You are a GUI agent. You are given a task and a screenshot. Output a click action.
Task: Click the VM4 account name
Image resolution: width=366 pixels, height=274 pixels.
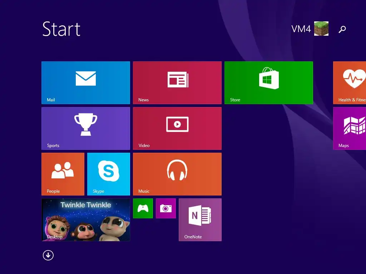[301, 29]
